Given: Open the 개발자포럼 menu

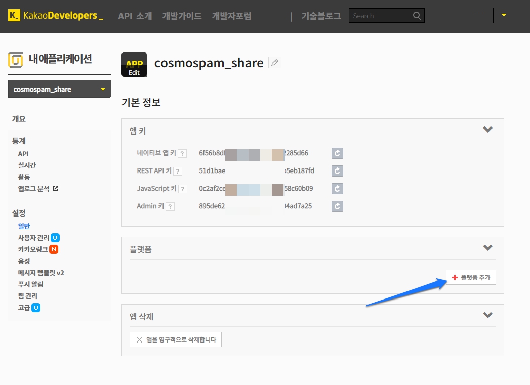Looking at the screenshot, I should 231,16.
